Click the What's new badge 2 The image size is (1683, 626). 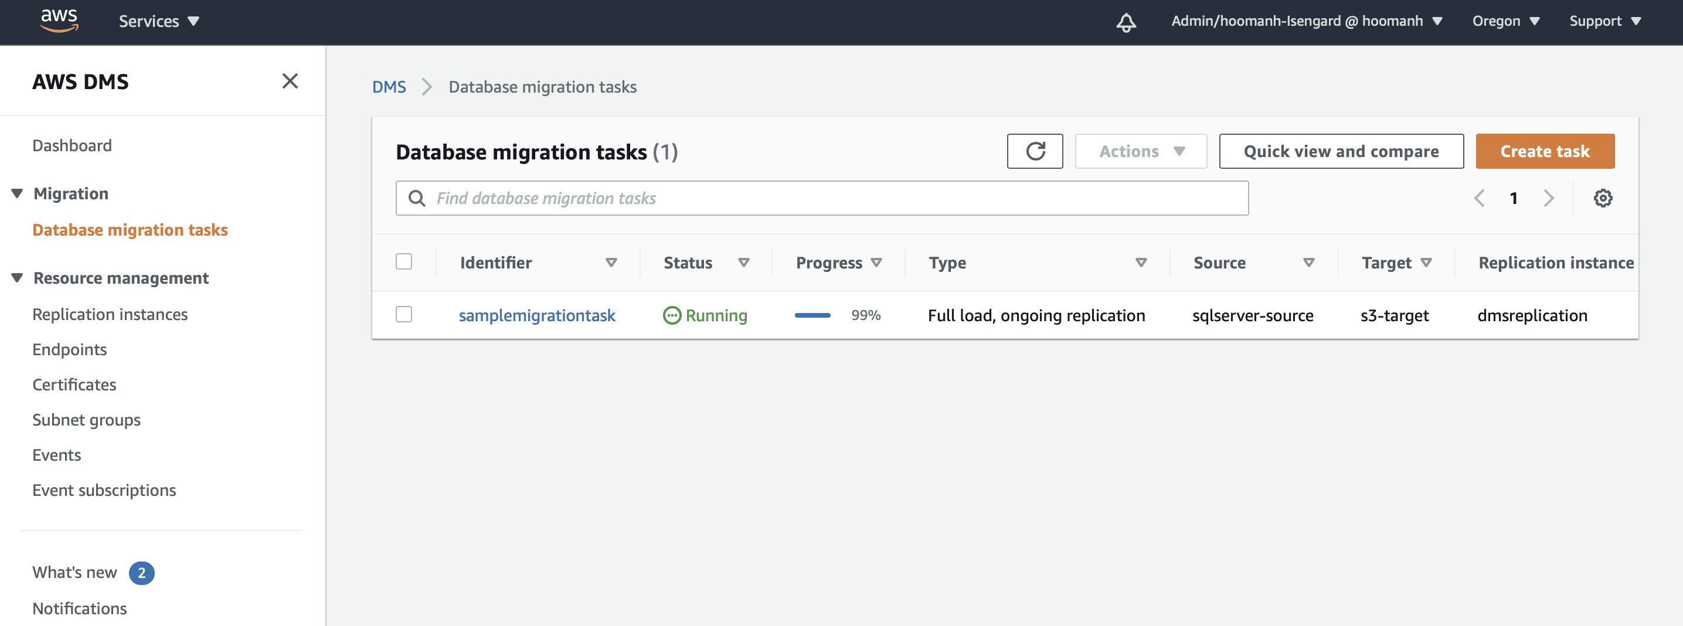141,573
